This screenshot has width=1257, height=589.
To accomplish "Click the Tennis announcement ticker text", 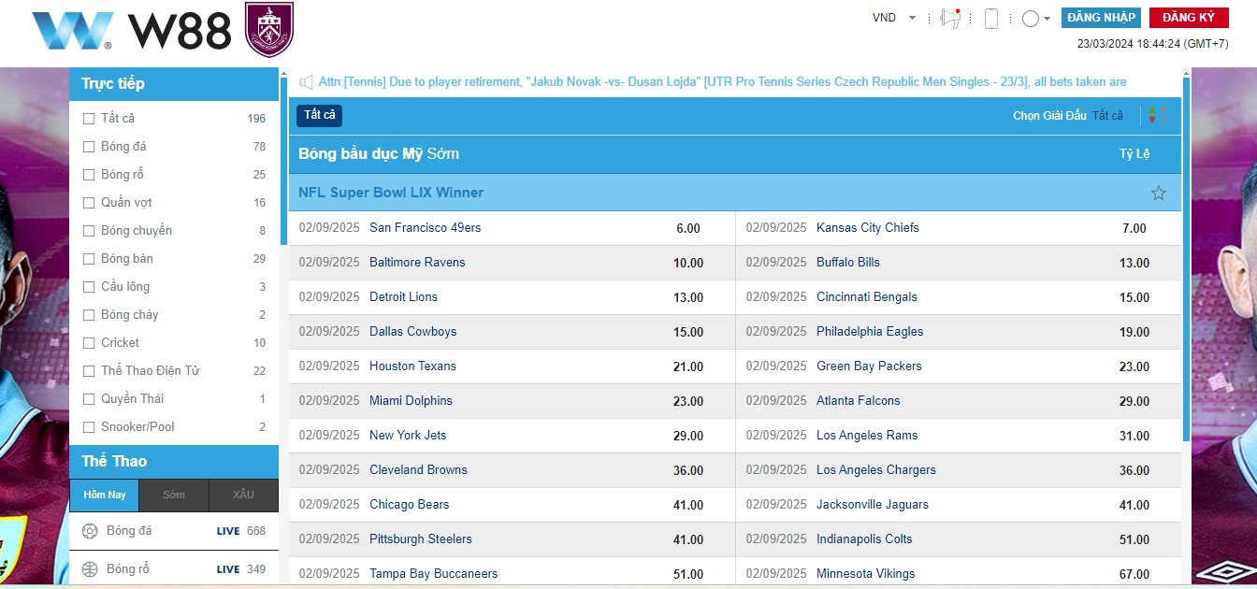I will 722,82.
